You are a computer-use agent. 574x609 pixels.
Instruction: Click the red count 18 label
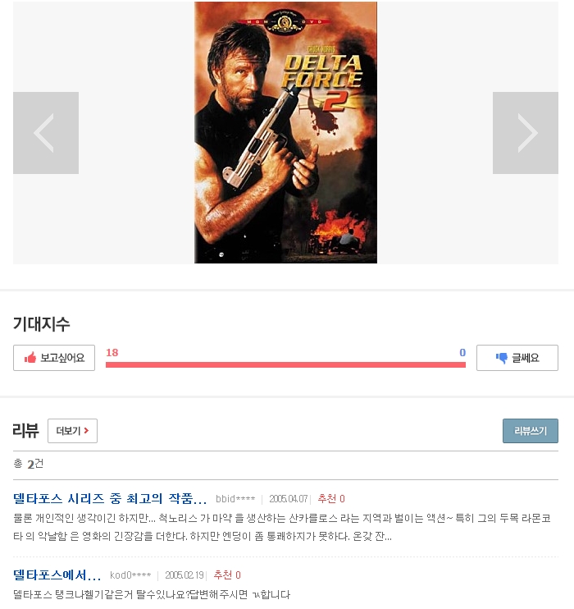point(112,353)
